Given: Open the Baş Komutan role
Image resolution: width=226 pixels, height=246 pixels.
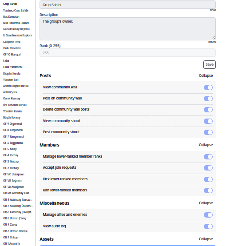Looking at the screenshot, I should coord(11,16).
